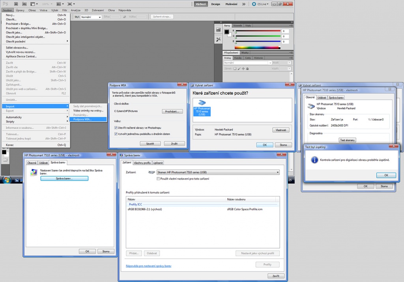The height and width of the screenshot is (282, 404).
Task: Open Události tab in bottom-left properties window
Action: [x=43, y=163]
